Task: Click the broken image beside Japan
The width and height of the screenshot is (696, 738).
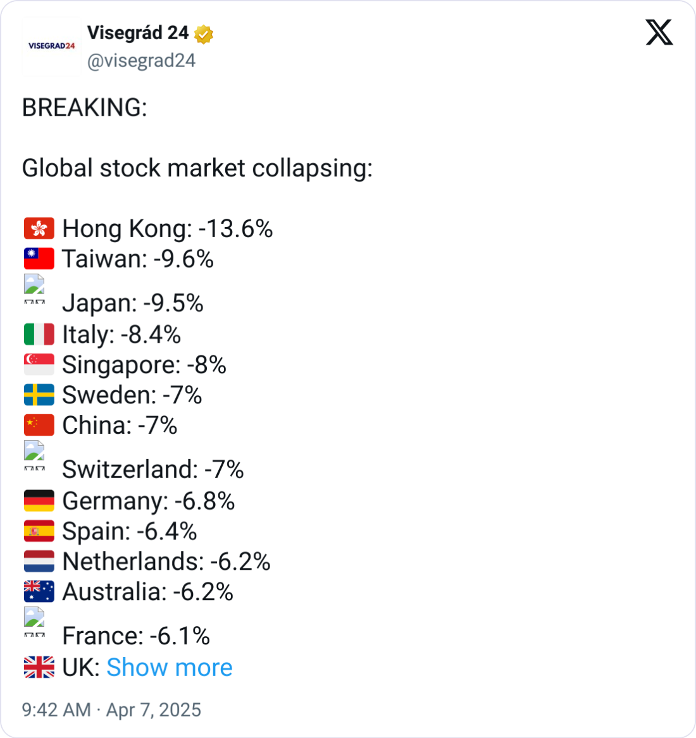Action: pyautogui.click(x=35, y=289)
